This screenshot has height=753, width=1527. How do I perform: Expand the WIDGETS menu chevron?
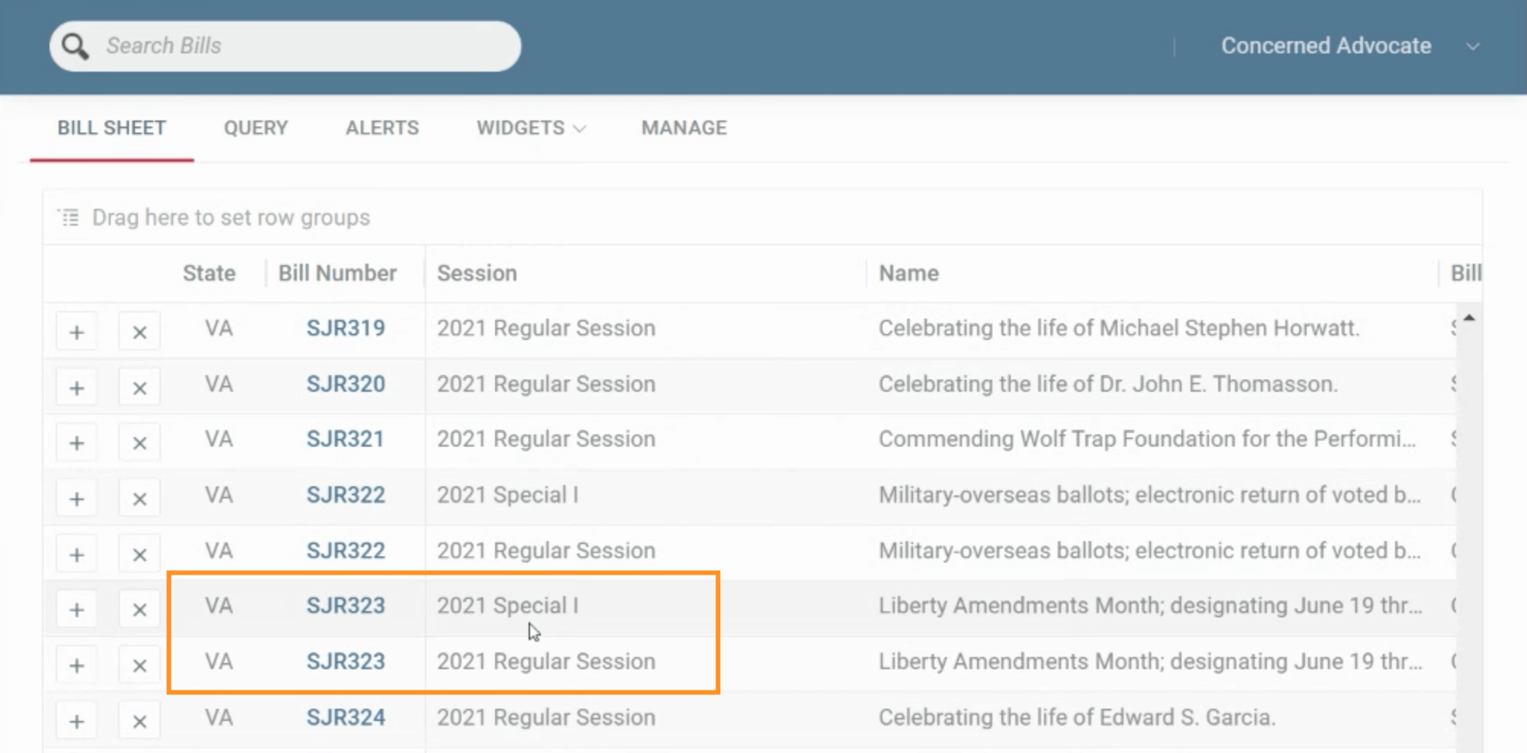coord(580,129)
